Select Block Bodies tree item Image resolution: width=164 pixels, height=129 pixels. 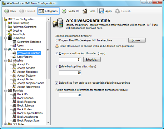point(25,109)
